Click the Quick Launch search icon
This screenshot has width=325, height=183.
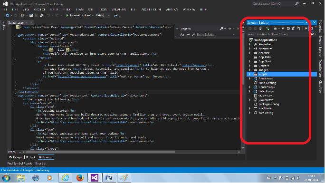pyautogui.click(x=297, y=3)
